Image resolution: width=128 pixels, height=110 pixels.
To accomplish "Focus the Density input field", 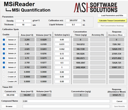I will pos(23,21).
